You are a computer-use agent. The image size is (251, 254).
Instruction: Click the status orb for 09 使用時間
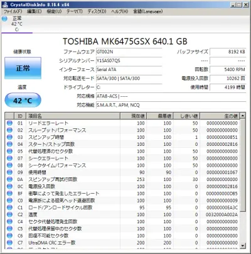9,172
